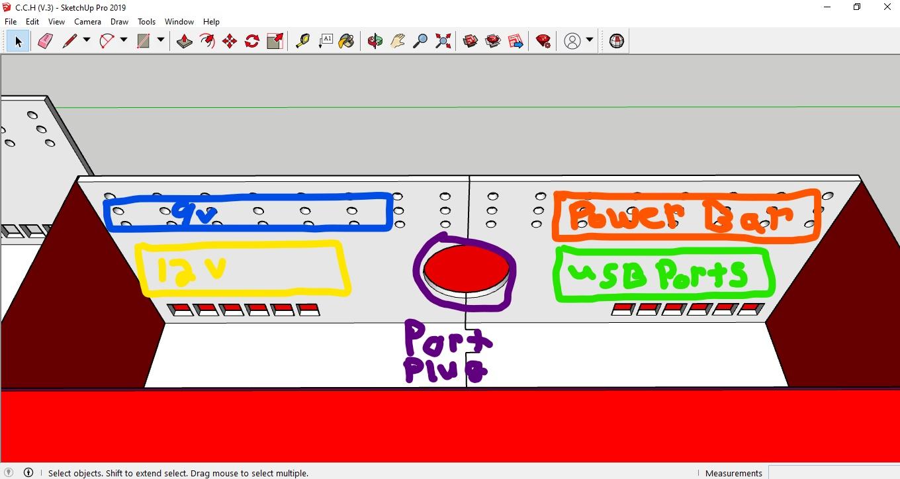The image size is (900, 479).
Task: Expand the sign-in account dropdown
Action: (x=588, y=41)
